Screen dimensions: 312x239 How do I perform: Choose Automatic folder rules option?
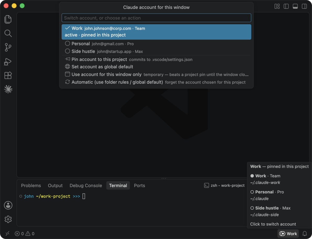pyautogui.click(x=156, y=82)
